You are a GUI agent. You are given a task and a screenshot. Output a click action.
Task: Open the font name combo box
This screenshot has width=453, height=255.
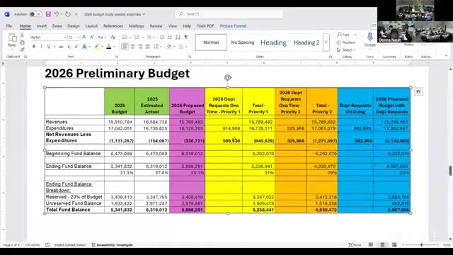point(49,38)
